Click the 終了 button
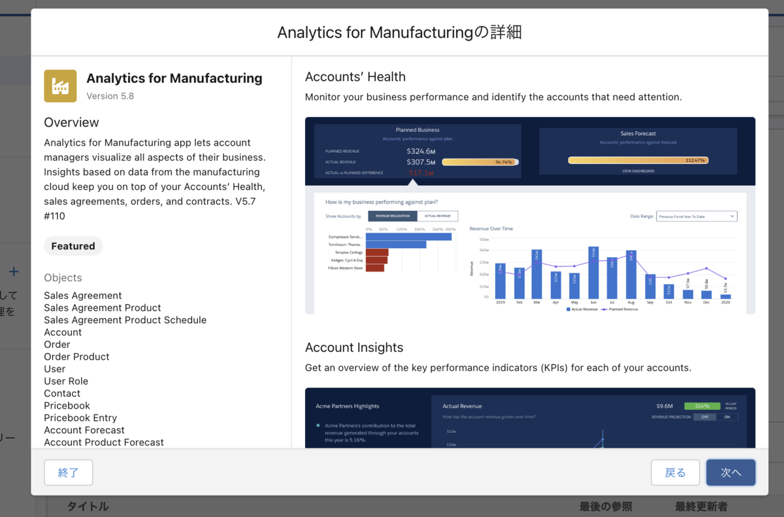 (68, 472)
